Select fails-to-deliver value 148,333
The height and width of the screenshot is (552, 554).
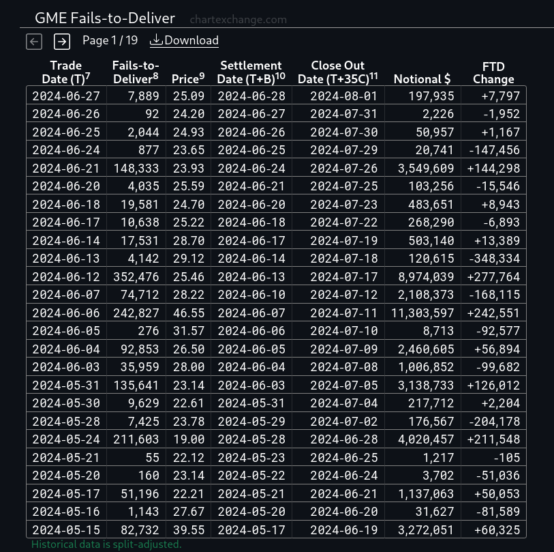[x=136, y=168]
